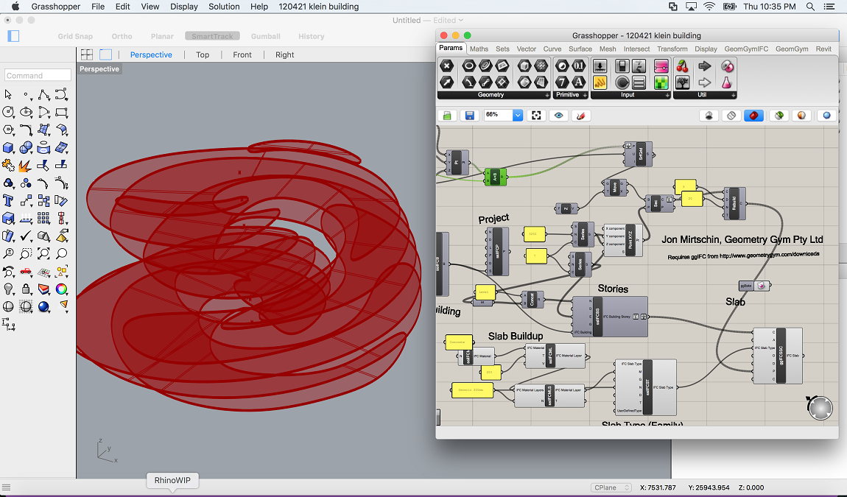The image size is (847, 497).
Task: Open the Solution menu
Action: click(x=224, y=7)
